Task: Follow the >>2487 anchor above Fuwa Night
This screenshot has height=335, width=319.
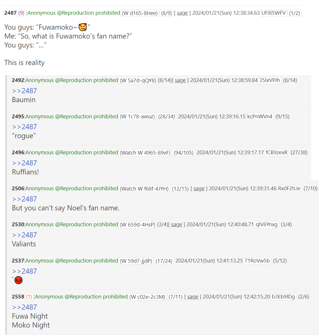Action: click(x=24, y=307)
